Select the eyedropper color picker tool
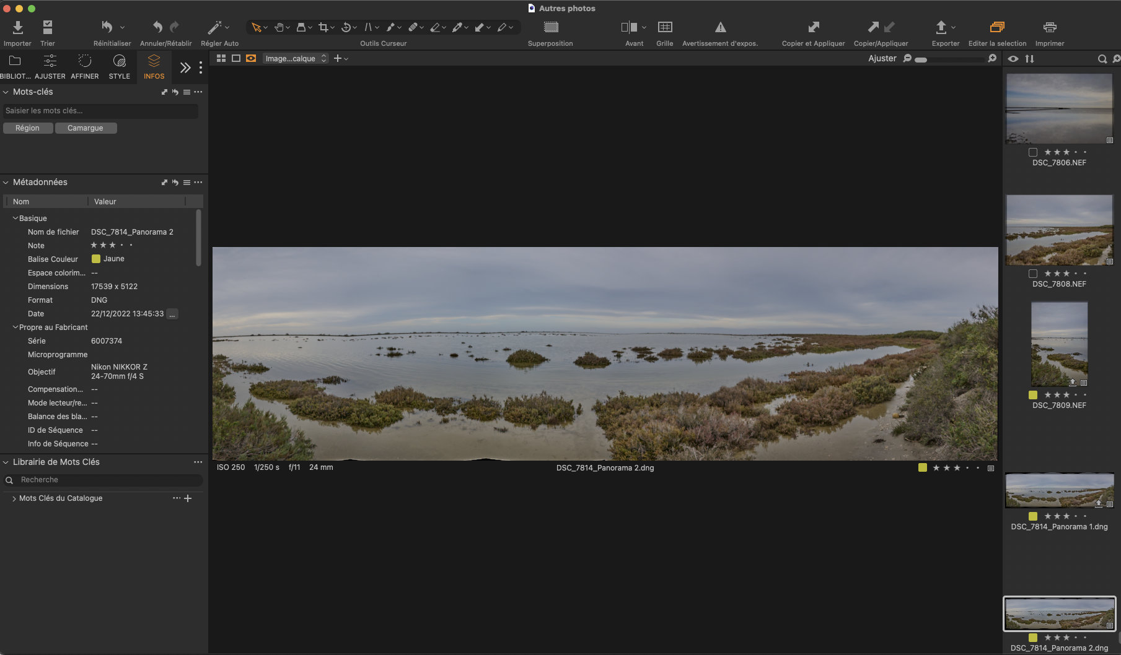Screen dimensions: 1121x655 pos(457,27)
